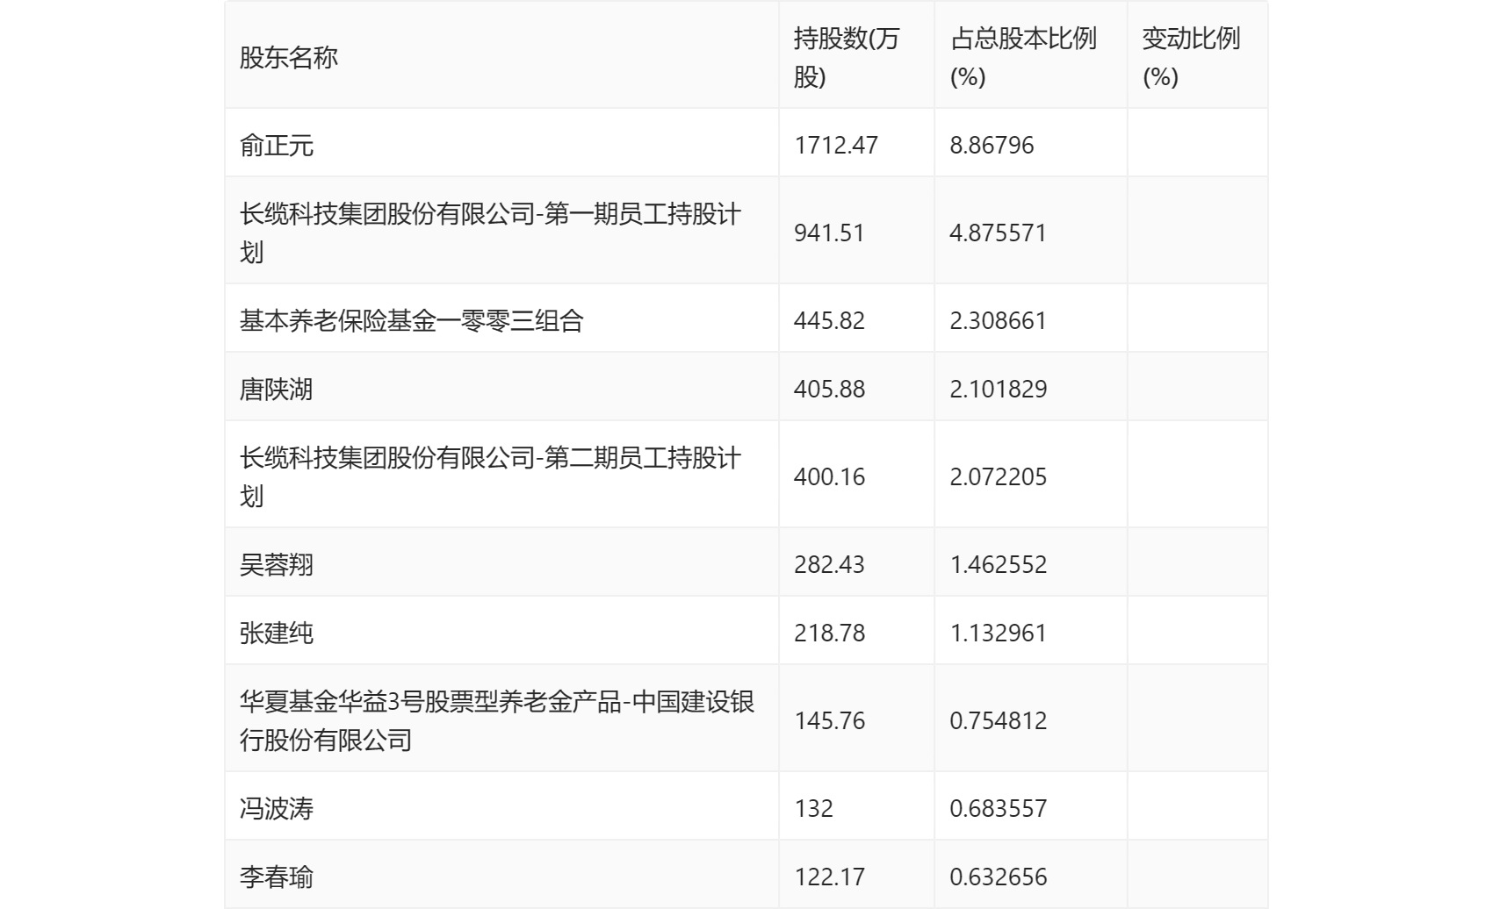Select the value 941.51
Viewport: 1493px width, 909px height.
click(829, 233)
